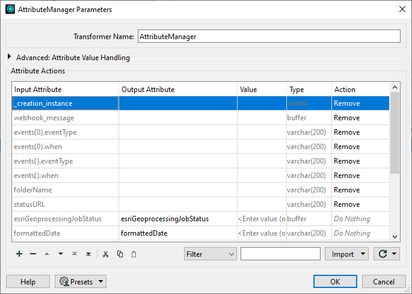Image resolution: width=412 pixels, height=294 pixels.
Task: Click Do Nothing action for esriGeoprocessingJobStatus
Action: [x=360, y=219]
